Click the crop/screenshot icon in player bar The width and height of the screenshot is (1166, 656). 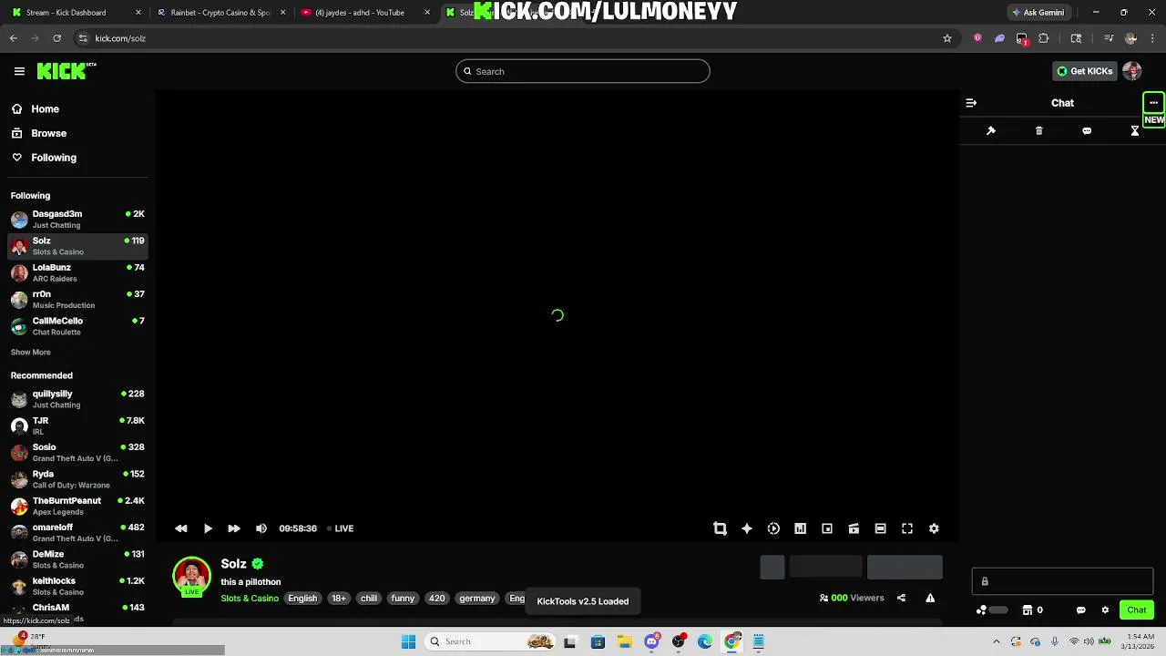coord(720,528)
